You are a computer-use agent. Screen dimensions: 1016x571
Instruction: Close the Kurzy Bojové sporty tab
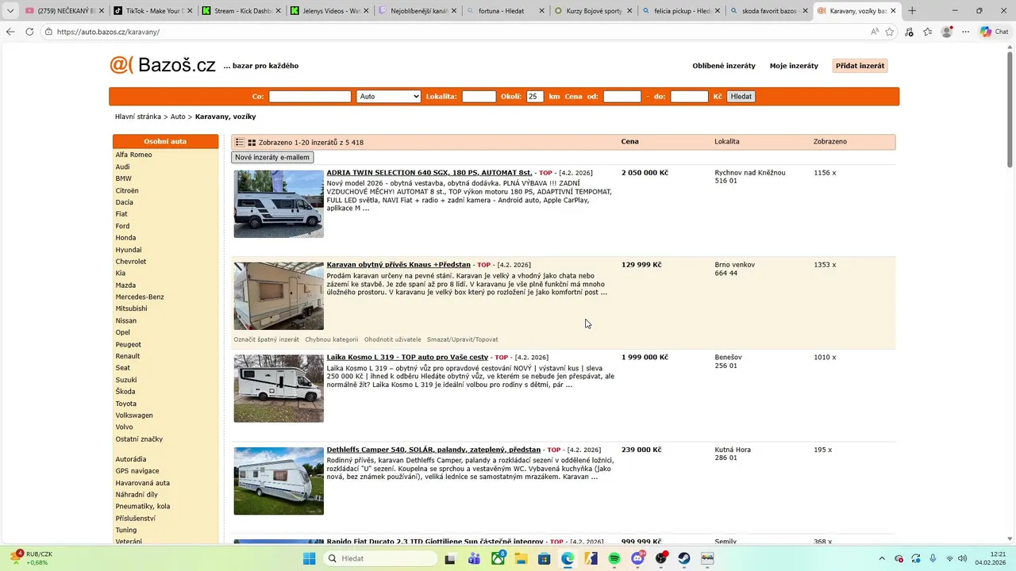click(x=629, y=11)
